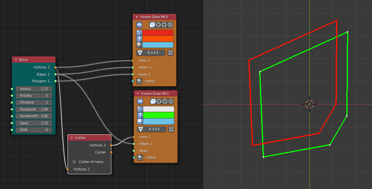The width and height of the screenshot is (372, 189).
Task: Collapse the top Viewer Draw Mk3 node
Action: pos(136,17)
